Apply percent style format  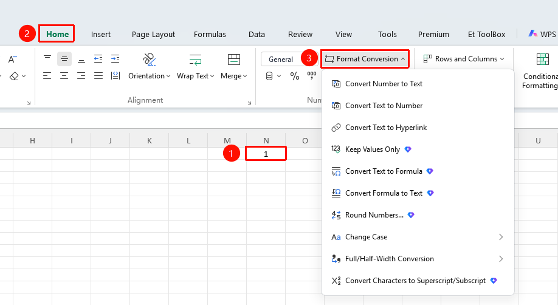coord(295,76)
